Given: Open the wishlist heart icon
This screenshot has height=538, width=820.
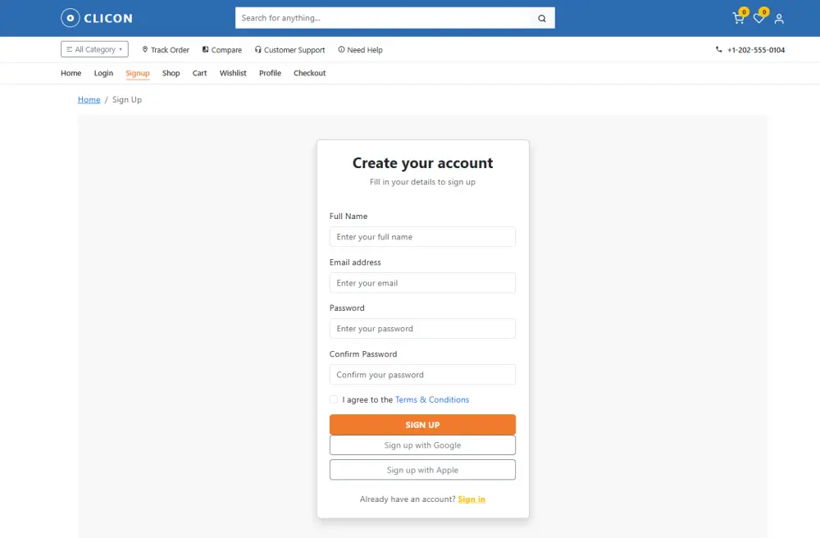Looking at the screenshot, I should (758, 18).
